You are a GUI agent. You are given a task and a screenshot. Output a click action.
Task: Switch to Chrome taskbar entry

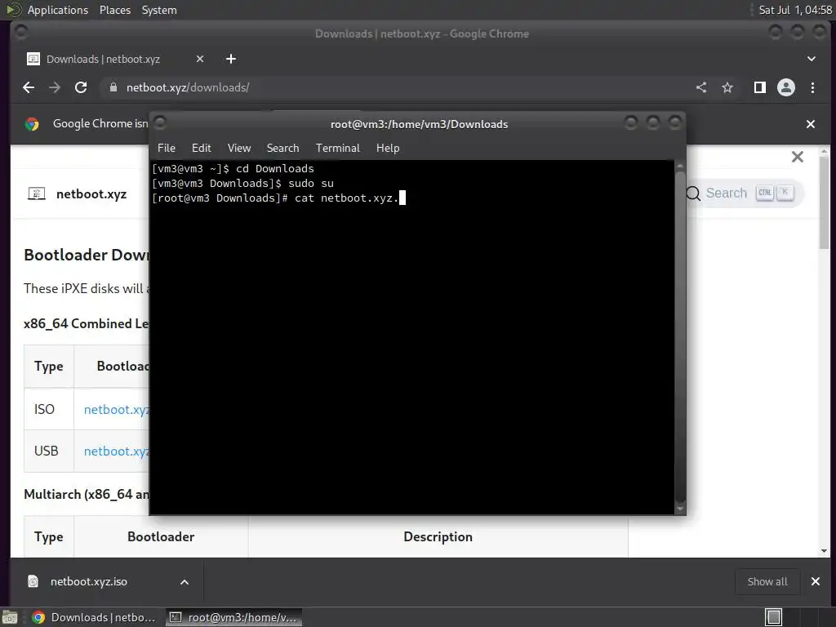(94, 617)
